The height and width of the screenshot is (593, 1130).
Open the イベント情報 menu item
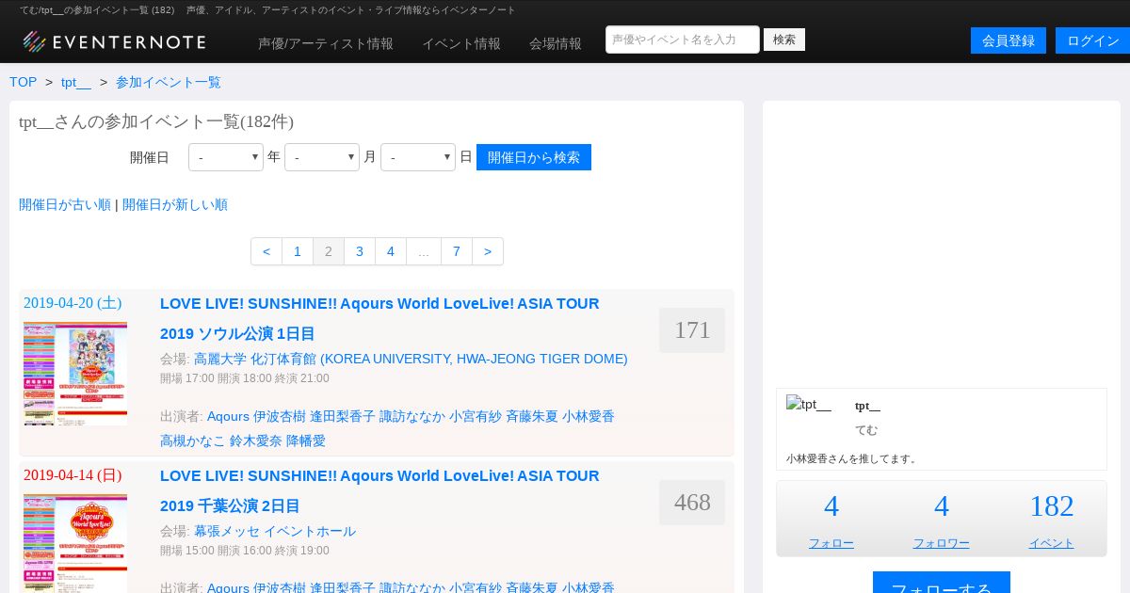(x=461, y=43)
